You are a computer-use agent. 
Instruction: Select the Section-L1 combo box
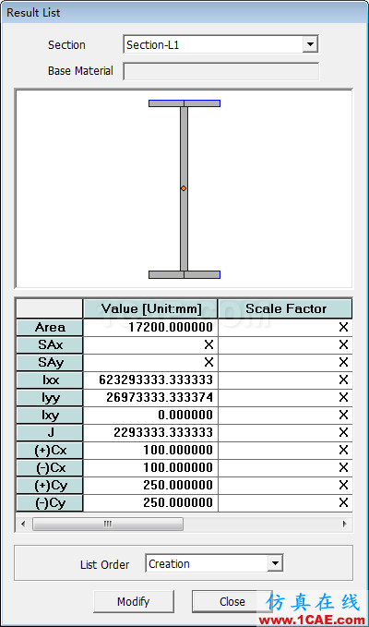click(x=220, y=44)
